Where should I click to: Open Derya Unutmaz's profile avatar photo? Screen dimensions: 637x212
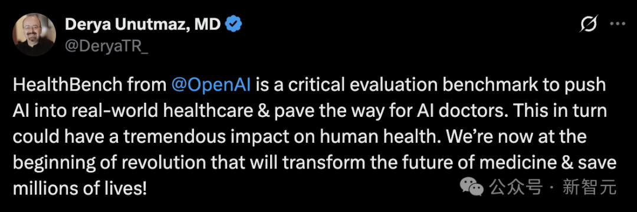[x=34, y=35]
